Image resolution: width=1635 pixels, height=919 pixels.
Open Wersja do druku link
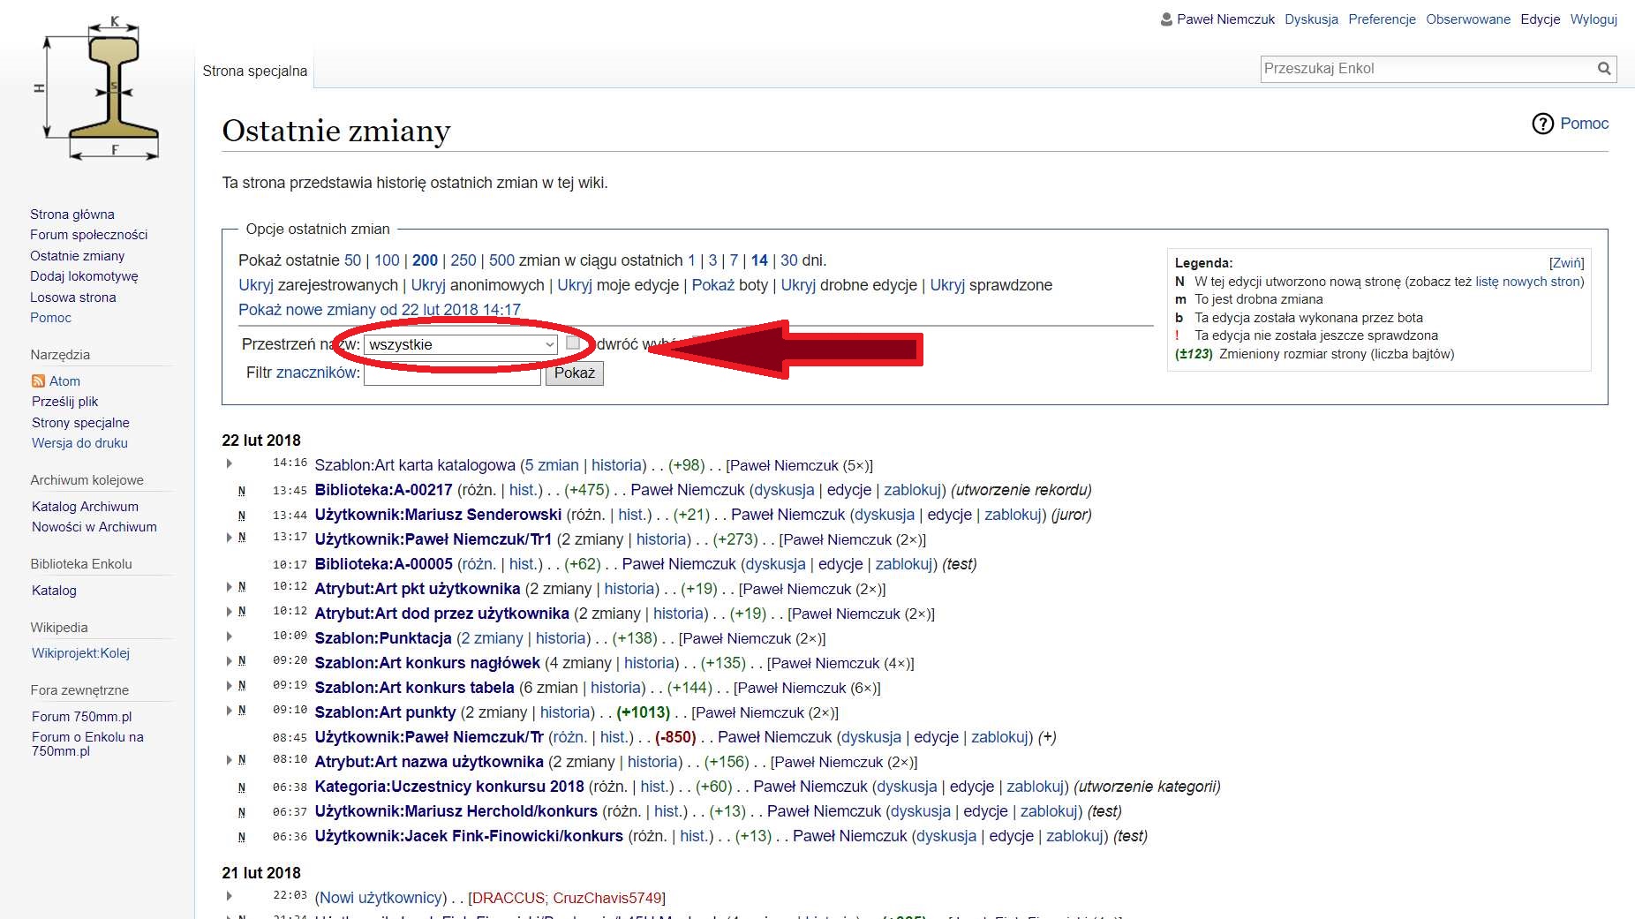[79, 443]
